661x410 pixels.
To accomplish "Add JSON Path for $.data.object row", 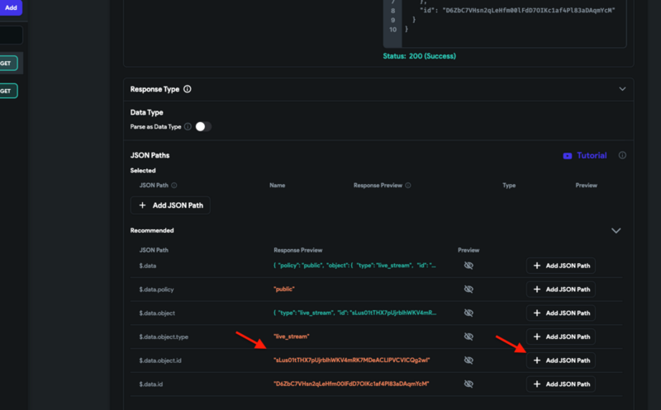I will point(561,313).
